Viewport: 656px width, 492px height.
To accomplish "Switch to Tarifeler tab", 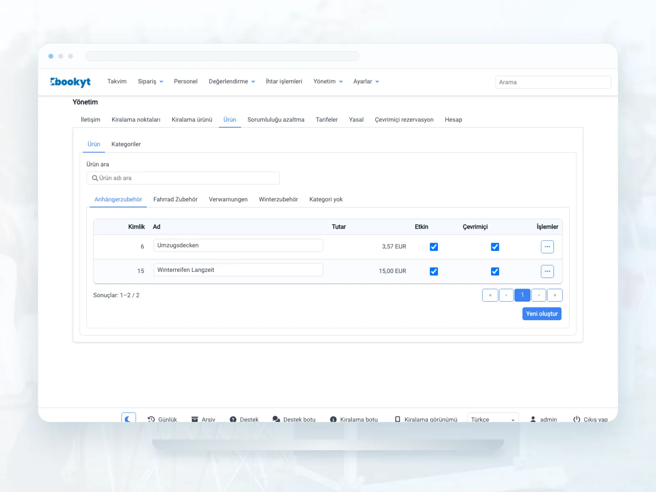I will point(327,120).
